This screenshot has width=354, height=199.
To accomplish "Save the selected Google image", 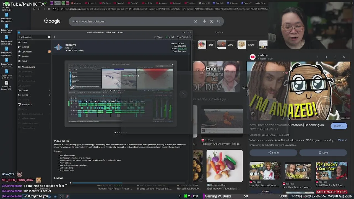I will 323,153.
